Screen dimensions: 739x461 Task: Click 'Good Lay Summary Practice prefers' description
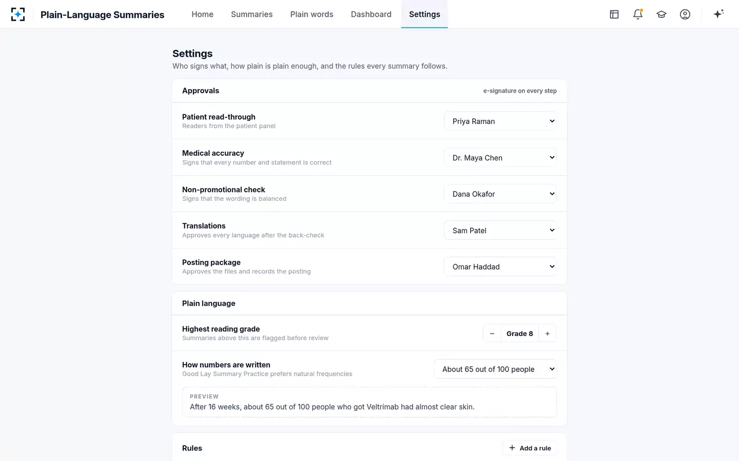(267, 374)
